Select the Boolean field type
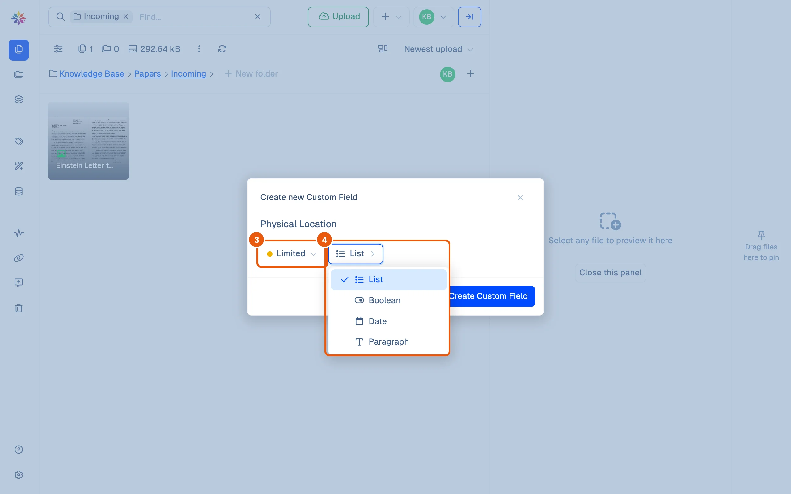Image resolution: width=791 pixels, height=494 pixels. (389, 300)
